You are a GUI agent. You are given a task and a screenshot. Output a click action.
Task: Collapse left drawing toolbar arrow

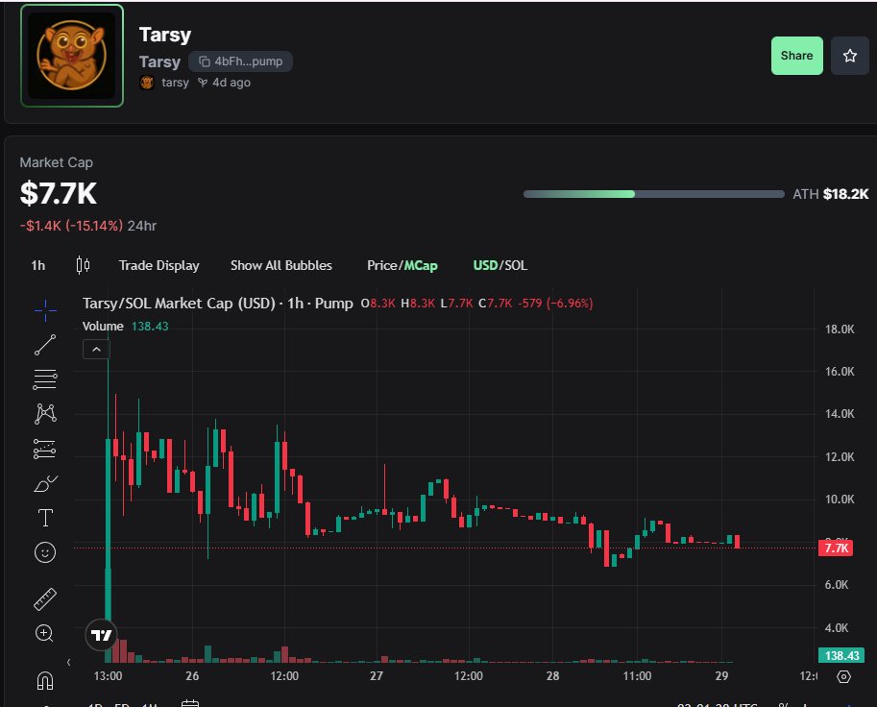69,662
